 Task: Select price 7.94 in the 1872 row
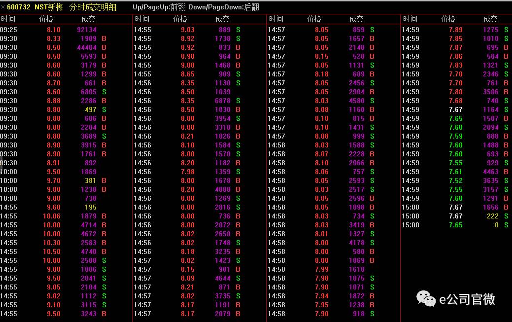322,296
